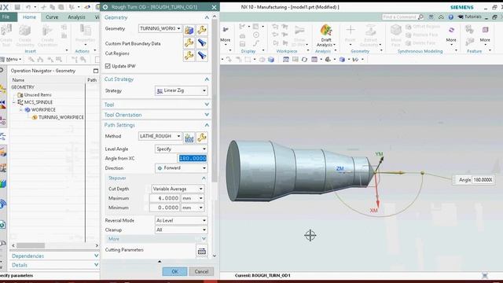Open the Method LATHE_ROUGH dropdown
This screenshot has width=503, height=283.
(160, 136)
